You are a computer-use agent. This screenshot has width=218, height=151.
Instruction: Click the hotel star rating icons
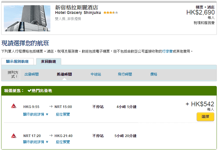click(110, 13)
